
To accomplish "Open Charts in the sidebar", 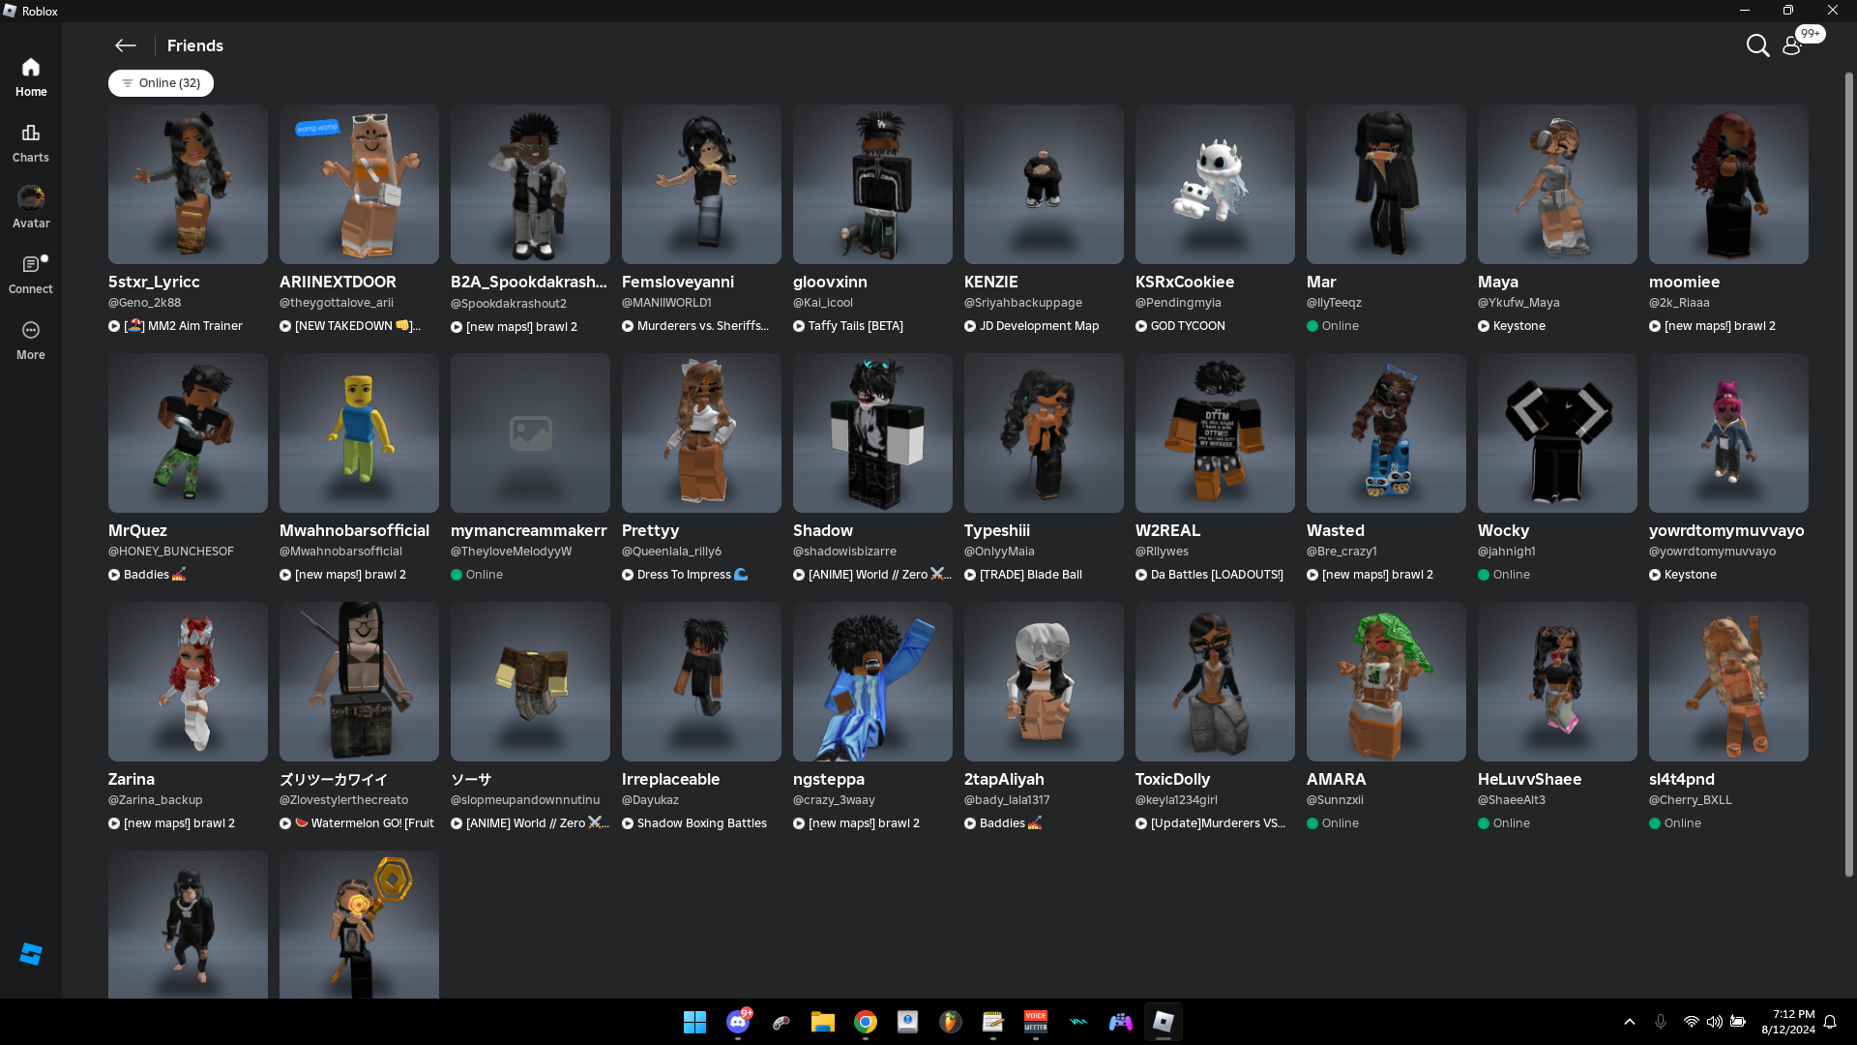I will coord(31,142).
